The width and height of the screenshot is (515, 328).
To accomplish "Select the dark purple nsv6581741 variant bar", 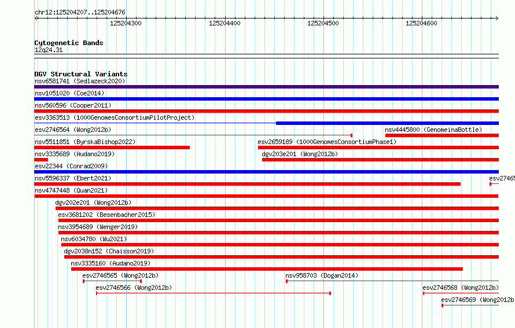I will [266, 87].
